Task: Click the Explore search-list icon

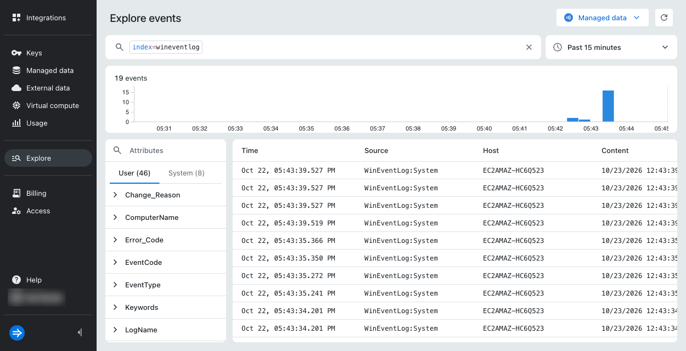Action: 16,158
